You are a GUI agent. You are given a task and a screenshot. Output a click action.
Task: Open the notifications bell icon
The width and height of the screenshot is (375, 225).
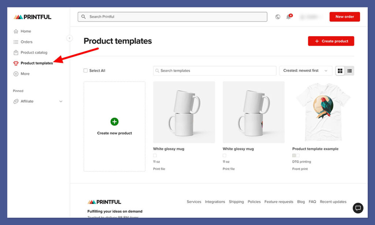[289, 17]
